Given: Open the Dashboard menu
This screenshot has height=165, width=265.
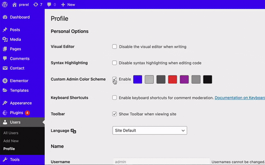Looking at the screenshot, I should click(20, 17).
